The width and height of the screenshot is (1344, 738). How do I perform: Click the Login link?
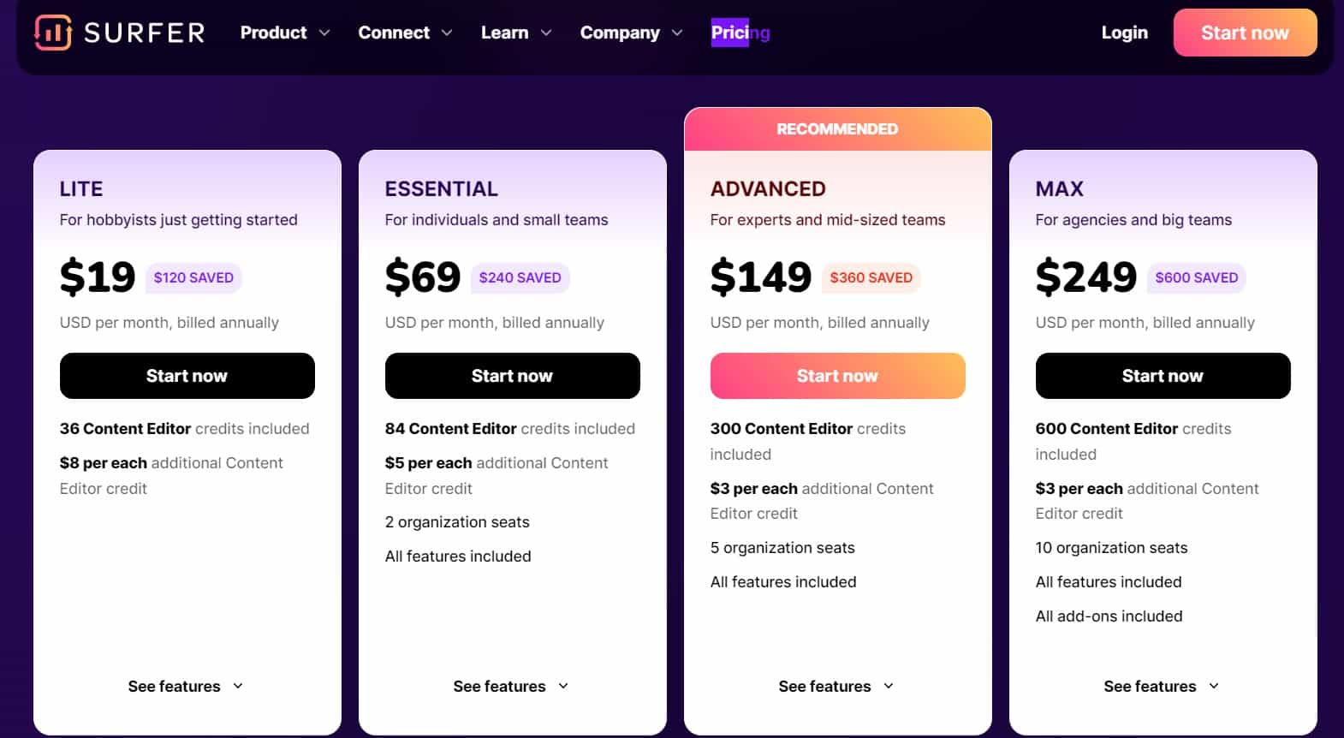(1124, 33)
